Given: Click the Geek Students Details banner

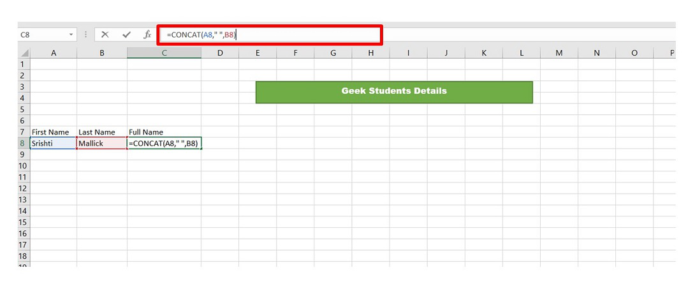Looking at the screenshot, I should pyautogui.click(x=394, y=93).
